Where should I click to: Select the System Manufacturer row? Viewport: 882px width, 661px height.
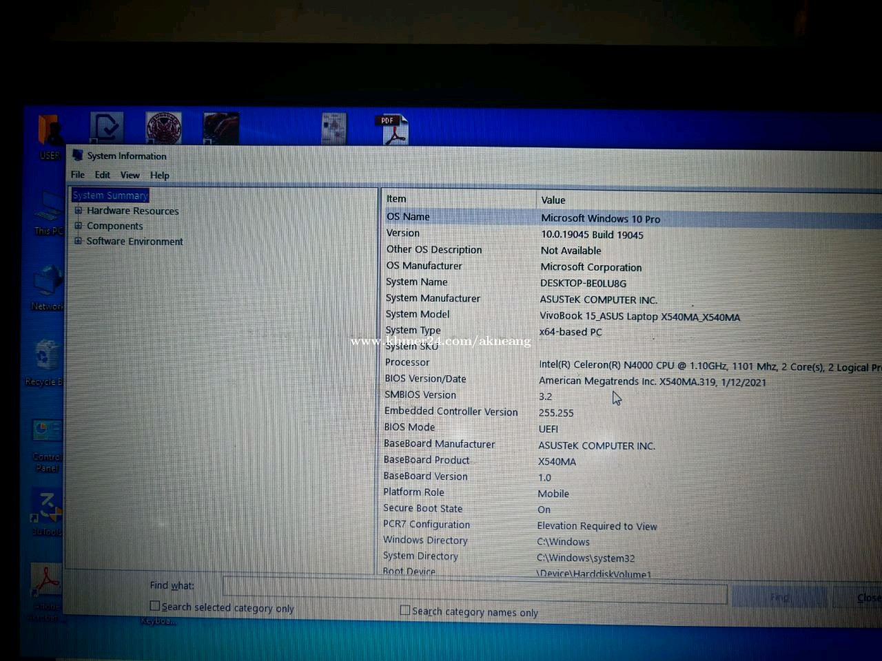(x=633, y=299)
